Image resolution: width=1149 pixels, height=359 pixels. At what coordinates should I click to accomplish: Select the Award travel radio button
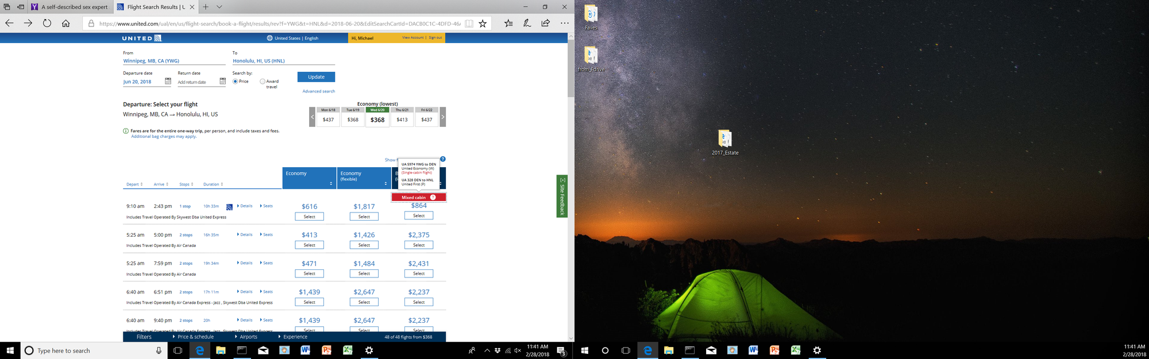[x=263, y=82]
